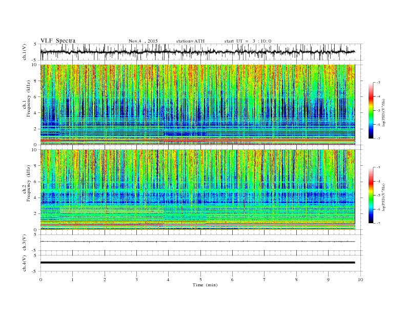Click time tick label "3" on bottom axis
The image size is (406, 314).
tap(136, 280)
